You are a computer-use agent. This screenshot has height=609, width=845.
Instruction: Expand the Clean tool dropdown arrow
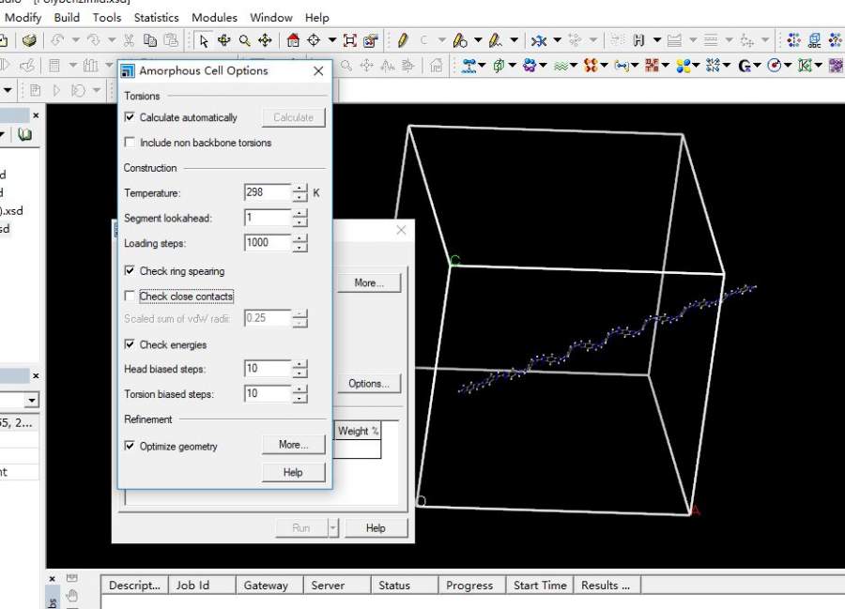557,40
